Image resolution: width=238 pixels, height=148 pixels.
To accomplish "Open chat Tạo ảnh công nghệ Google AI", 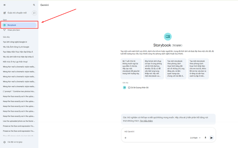I will coord(15,42).
